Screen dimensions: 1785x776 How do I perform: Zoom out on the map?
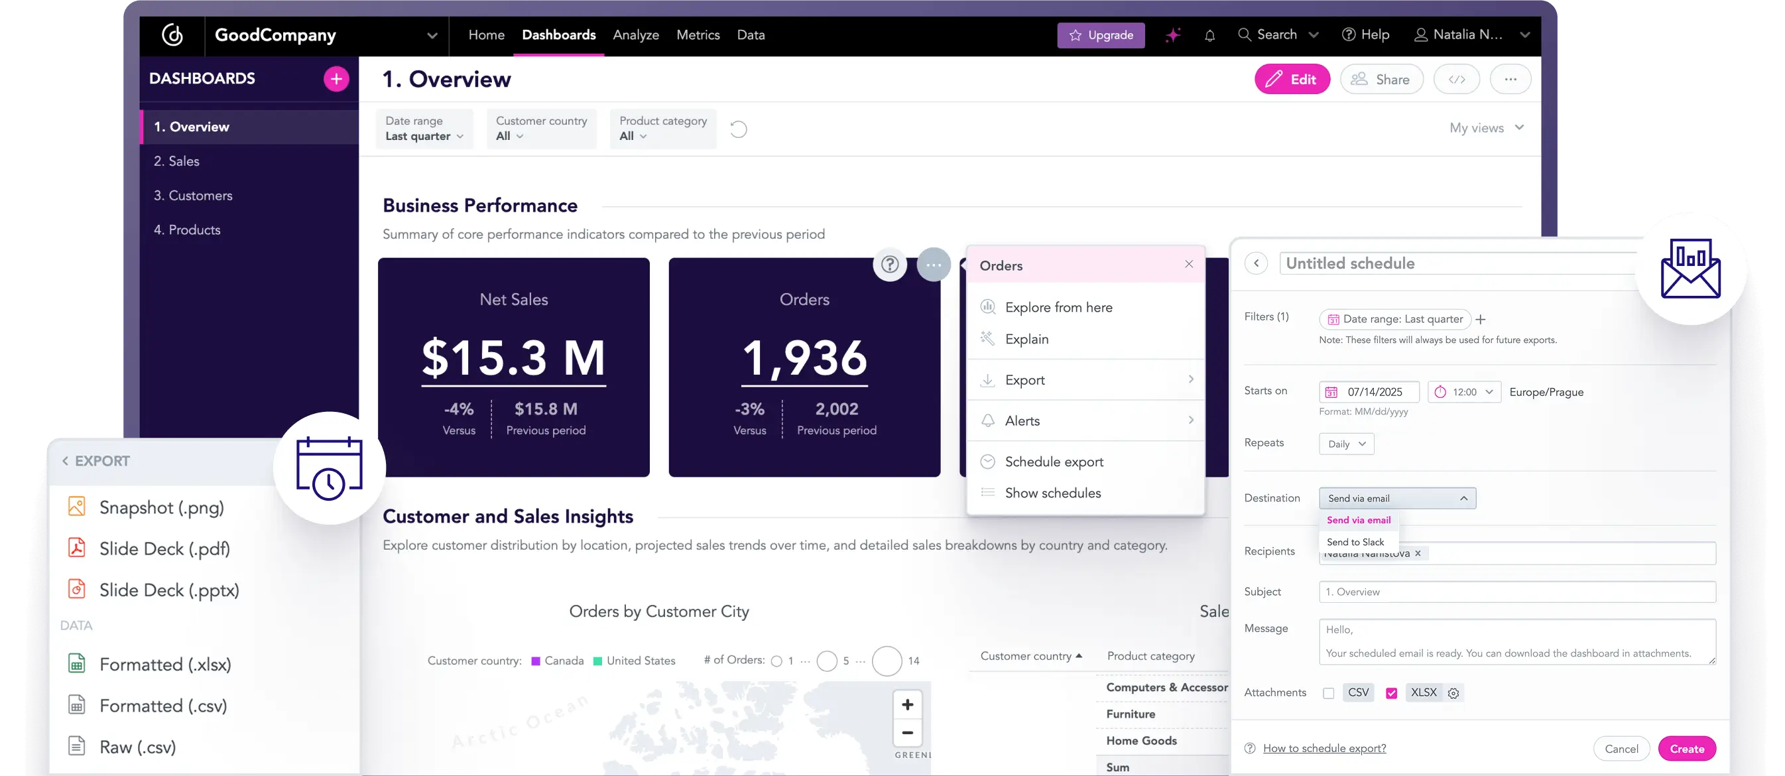tap(907, 732)
